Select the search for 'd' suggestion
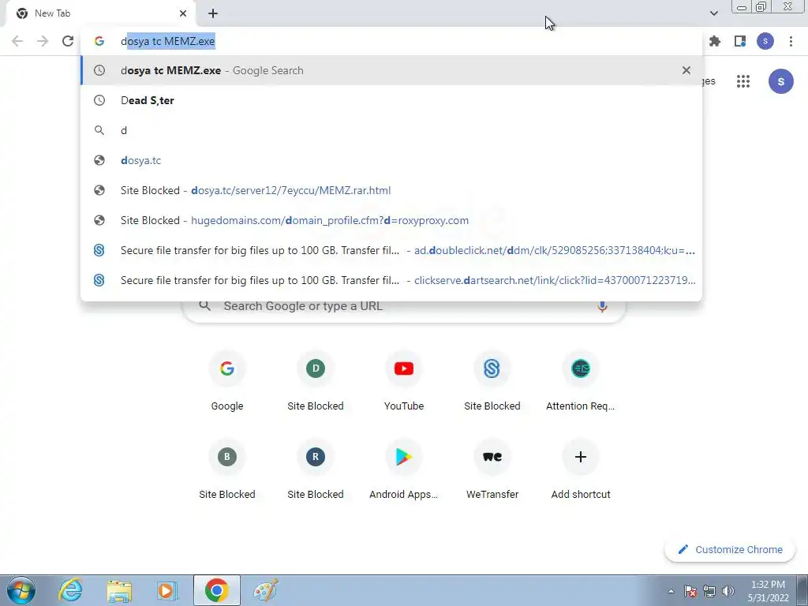Viewport: 808px width, 606px height. (x=391, y=130)
